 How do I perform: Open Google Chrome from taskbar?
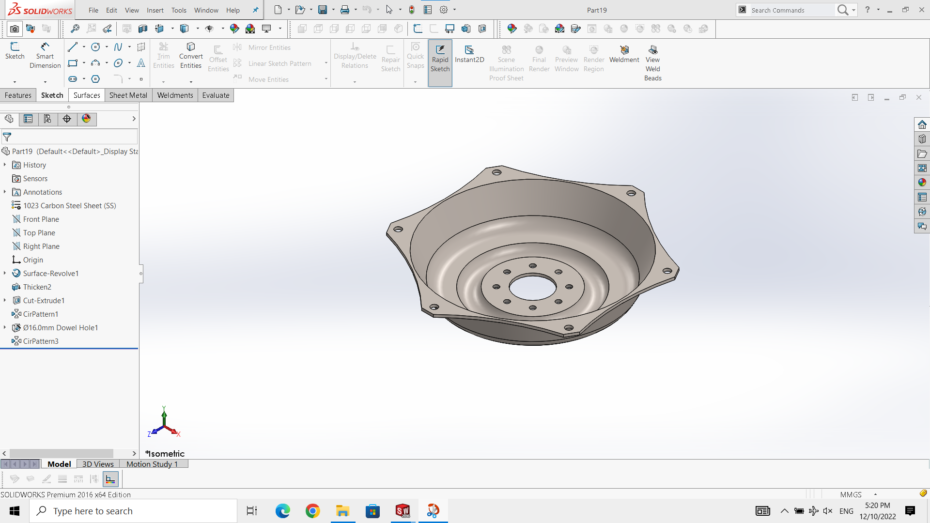[x=313, y=511]
